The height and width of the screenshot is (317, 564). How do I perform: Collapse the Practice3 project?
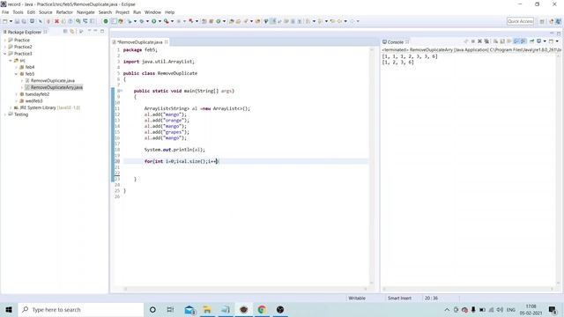[5, 54]
